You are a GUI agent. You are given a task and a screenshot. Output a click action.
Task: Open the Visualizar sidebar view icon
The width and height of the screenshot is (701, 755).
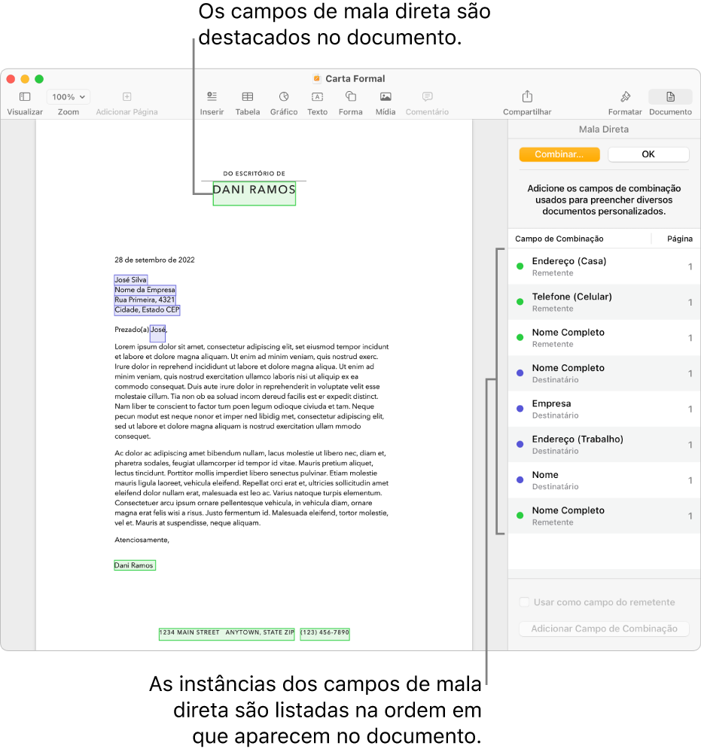pyautogui.click(x=25, y=97)
